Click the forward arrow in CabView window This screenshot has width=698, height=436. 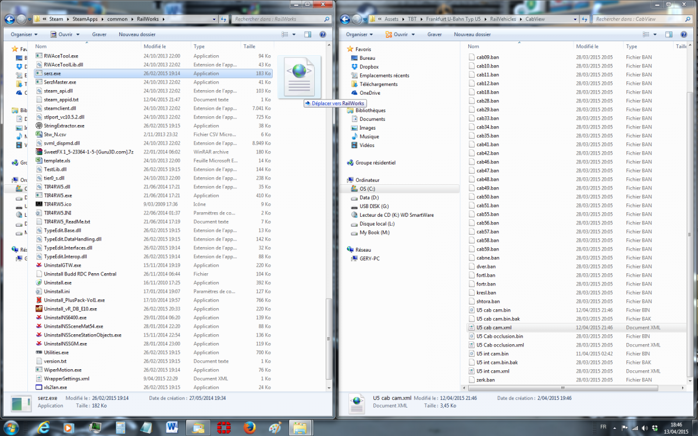pyautogui.click(x=357, y=19)
